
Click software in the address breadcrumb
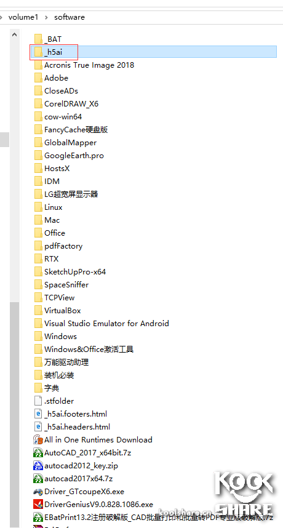point(70,17)
